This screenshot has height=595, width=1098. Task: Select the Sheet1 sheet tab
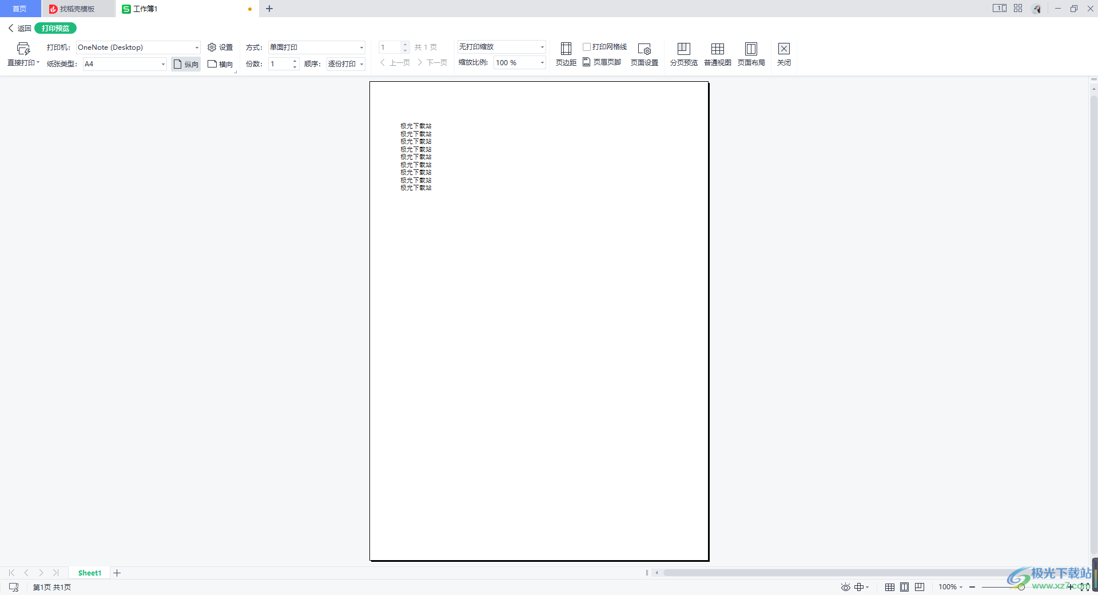click(x=90, y=573)
